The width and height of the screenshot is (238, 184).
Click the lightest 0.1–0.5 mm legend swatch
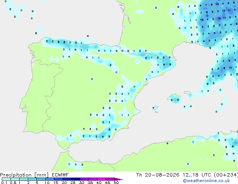[6, 179]
